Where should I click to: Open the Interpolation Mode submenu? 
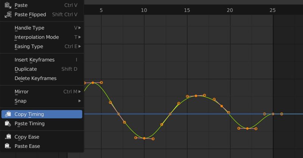tap(42, 37)
